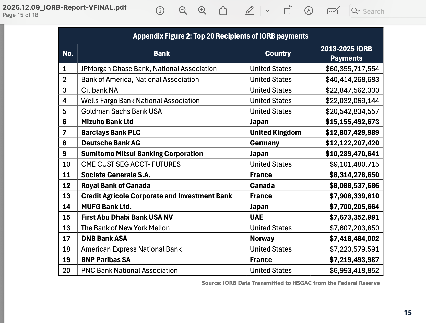Select the amount $40,414,268,683
426x323 pixels.
pos(352,79)
